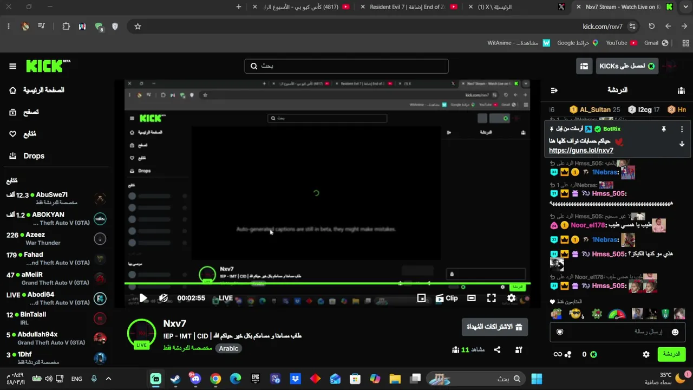Open the تصفح browse page
The width and height of the screenshot is (693, 390).
(x=31, y=112)
